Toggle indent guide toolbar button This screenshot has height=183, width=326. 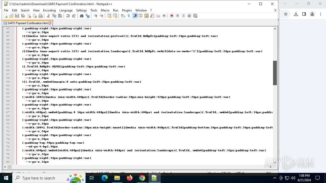(x=135, y=16)
